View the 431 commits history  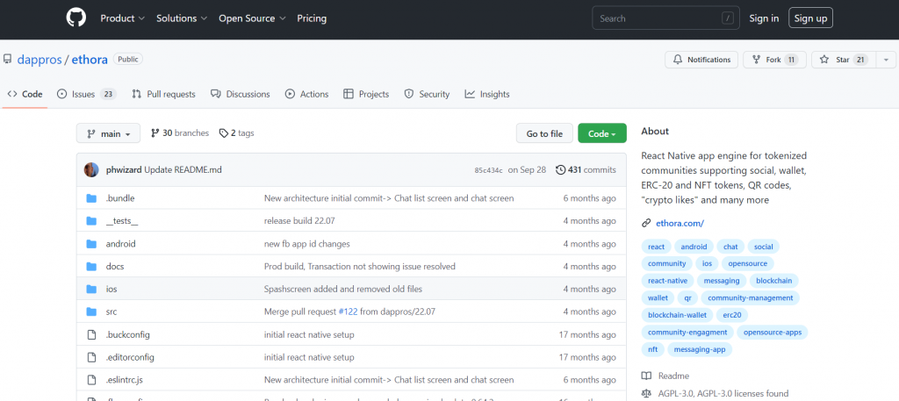click(586, 169)
